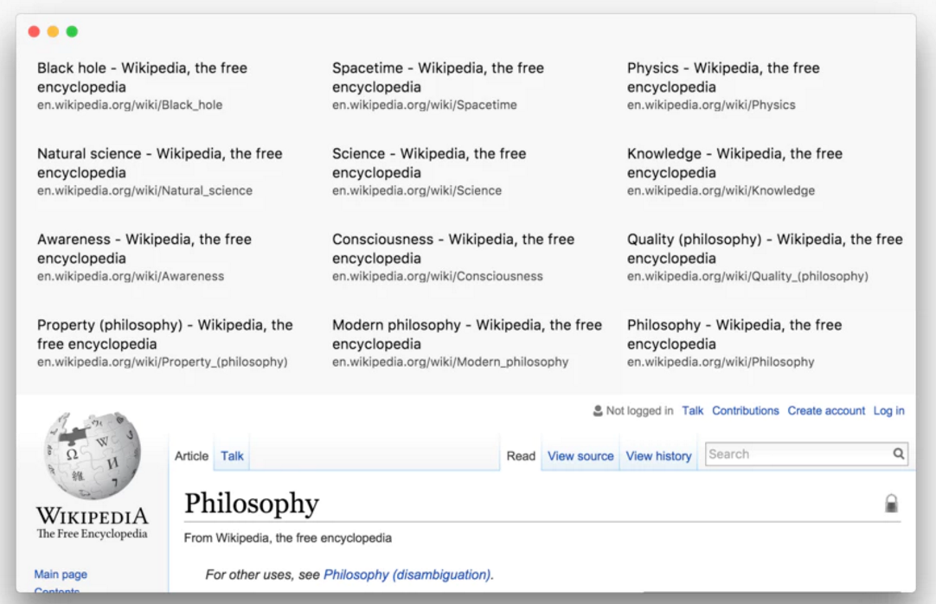Open the Quality (philosophy) history entry
Viewport: 936px width, 604px height.
pos(765,257)
